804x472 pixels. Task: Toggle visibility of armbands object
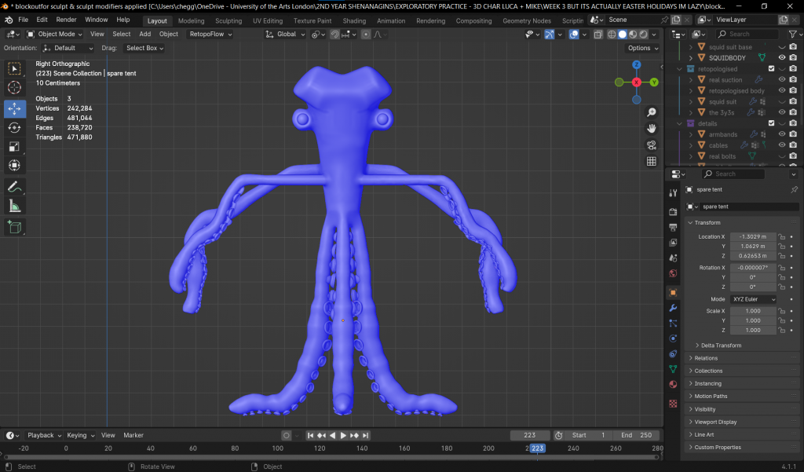pyautogui.click(x=781, y=134)
